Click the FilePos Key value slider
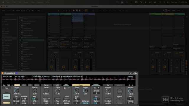This screenshot has width=189, height=106. [x=35, y=99]
